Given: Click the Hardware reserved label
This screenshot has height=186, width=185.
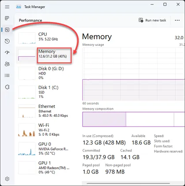Looking at the screenshot, I should (x=168, y=151).
